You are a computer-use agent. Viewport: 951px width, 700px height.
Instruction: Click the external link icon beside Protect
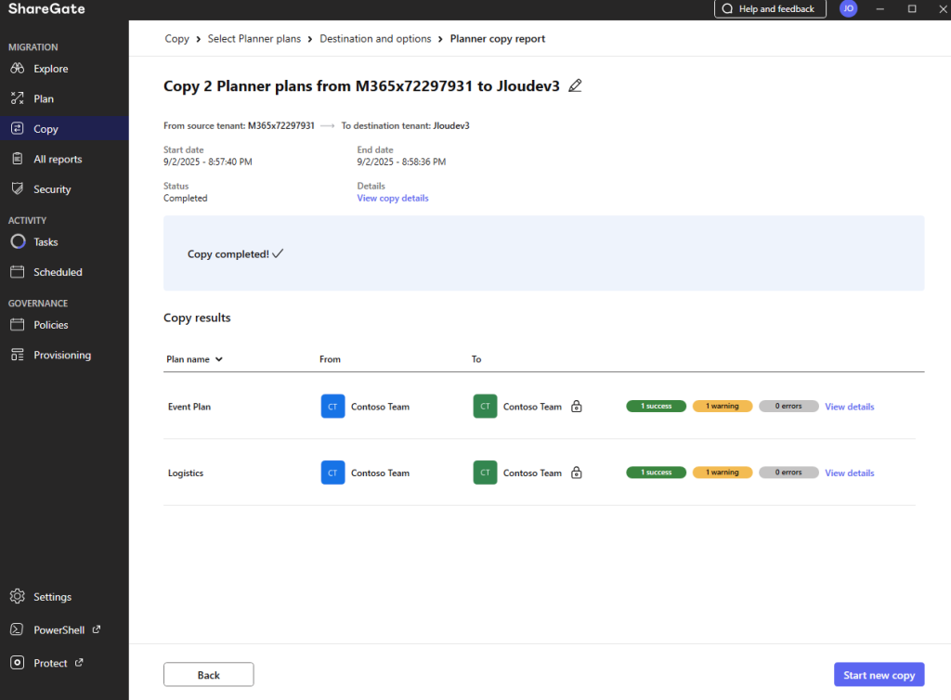79,663
